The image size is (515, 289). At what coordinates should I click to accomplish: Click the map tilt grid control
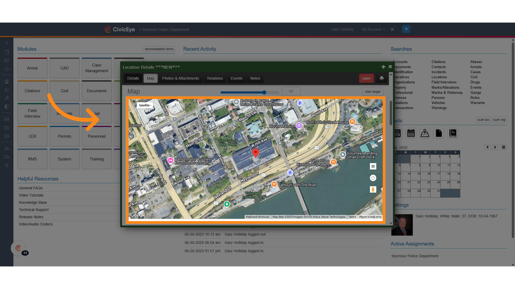point(373,166)
